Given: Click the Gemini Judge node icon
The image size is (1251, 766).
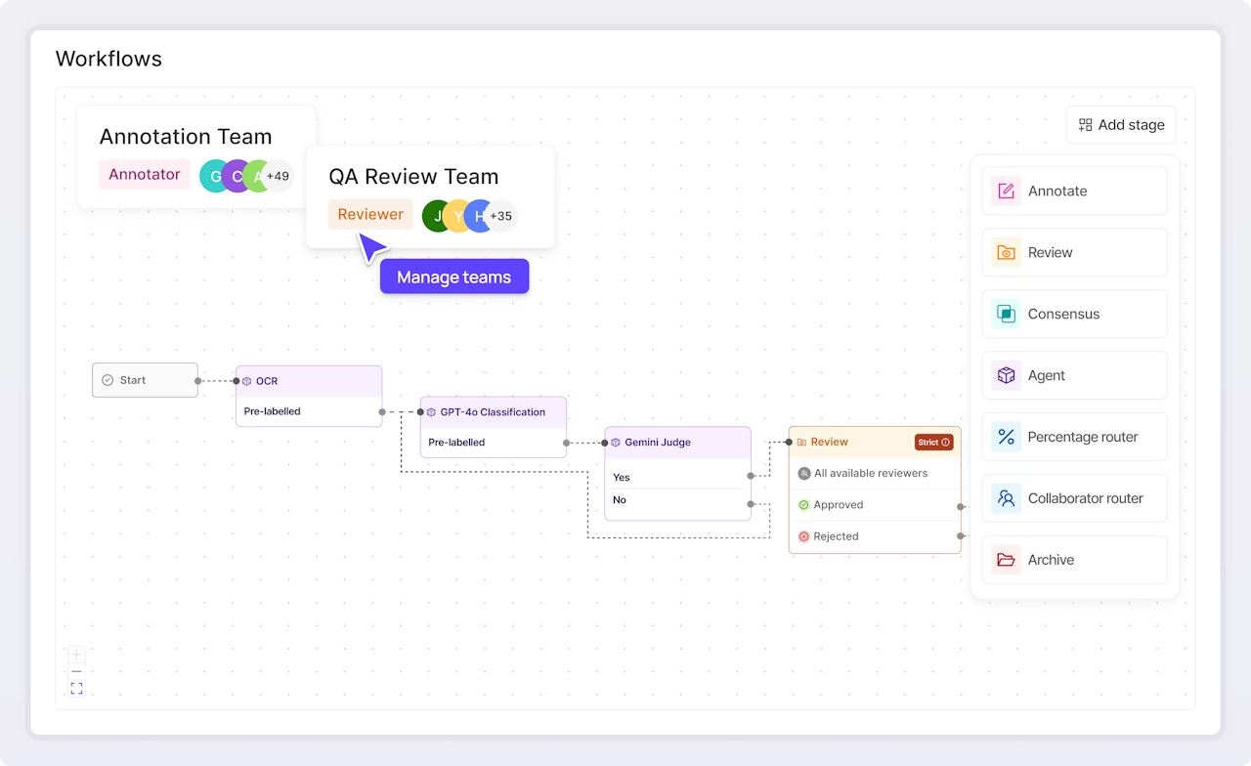Looking at the screenshot, I should 615,443.
